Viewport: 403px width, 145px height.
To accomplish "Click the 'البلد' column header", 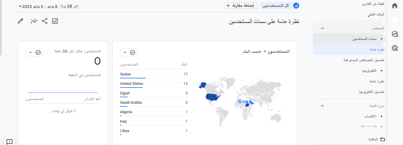I will (x=184, y=64).
